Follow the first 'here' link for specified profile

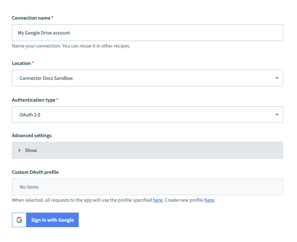tap(158, 200)
